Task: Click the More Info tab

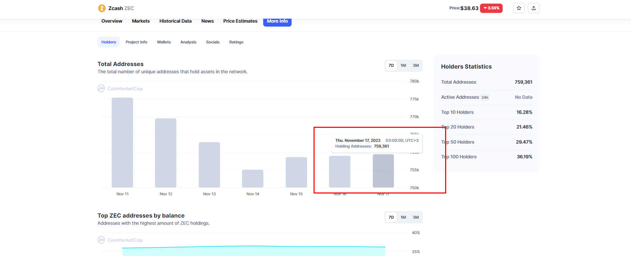Action: click(x=277, y=22)
